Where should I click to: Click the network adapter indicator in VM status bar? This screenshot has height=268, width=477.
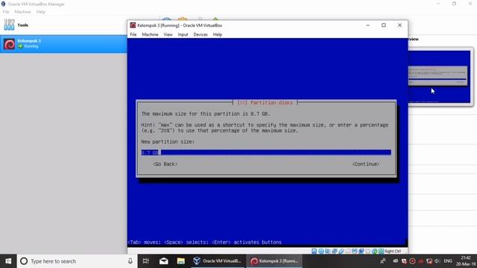click(x=335, y=252)
